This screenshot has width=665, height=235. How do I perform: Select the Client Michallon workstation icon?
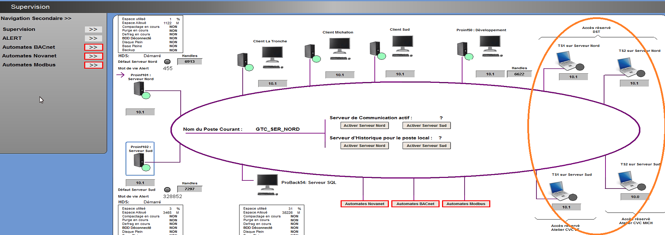[x=339, y=48]
